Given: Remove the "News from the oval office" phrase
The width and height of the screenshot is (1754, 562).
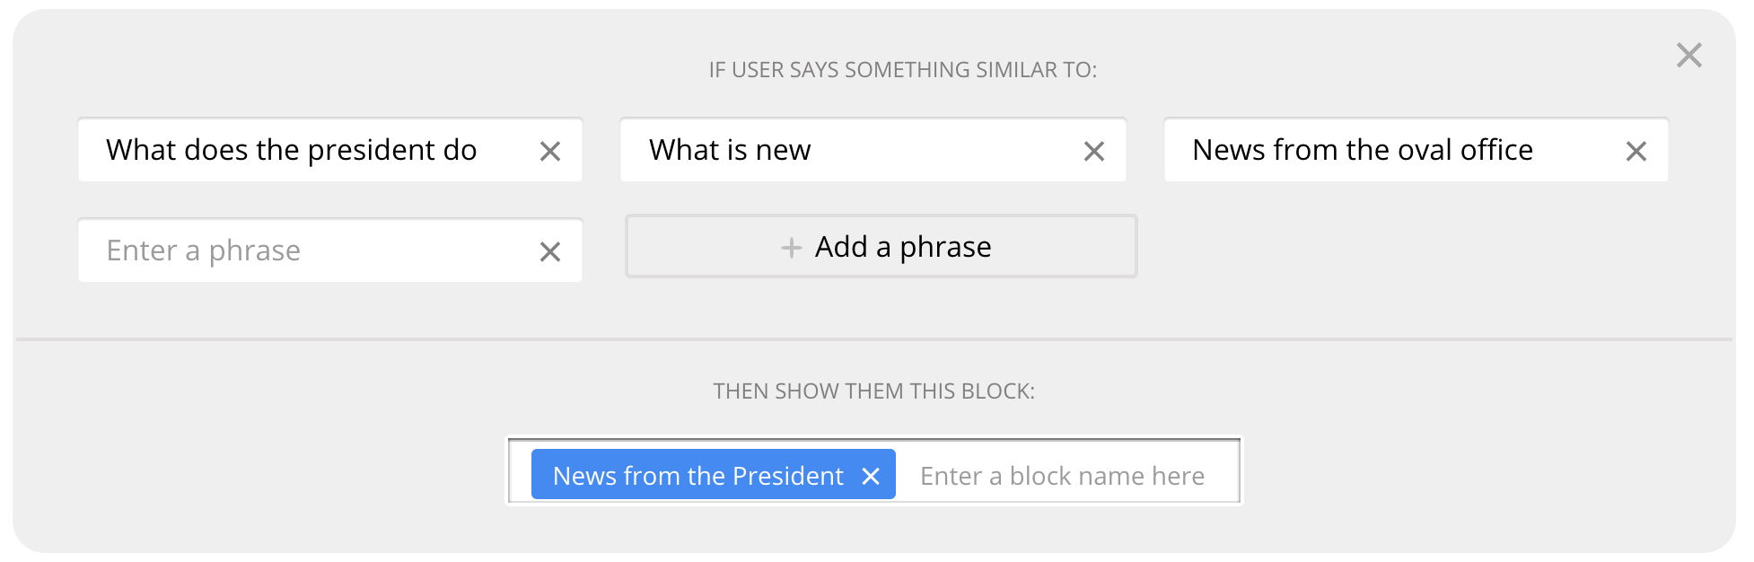Looking at the screenshot, I should 1636,152.
